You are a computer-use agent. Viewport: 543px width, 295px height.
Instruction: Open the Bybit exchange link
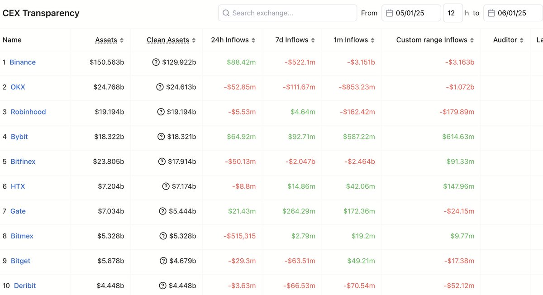click(19, 137)
